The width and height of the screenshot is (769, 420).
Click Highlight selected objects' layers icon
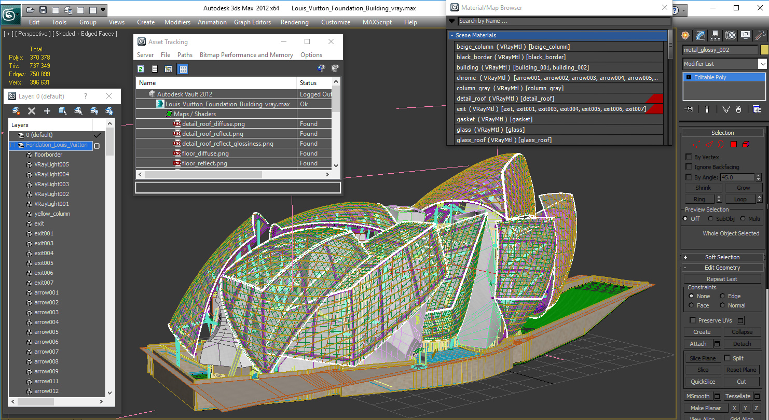pyautogui.click(x=78, y=111)
